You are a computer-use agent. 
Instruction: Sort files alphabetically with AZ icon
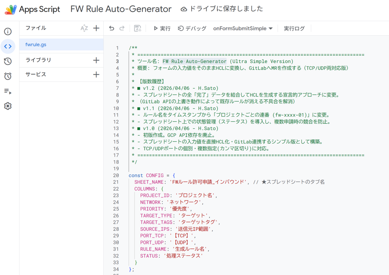pyautogui.click(x=84, y=28)
